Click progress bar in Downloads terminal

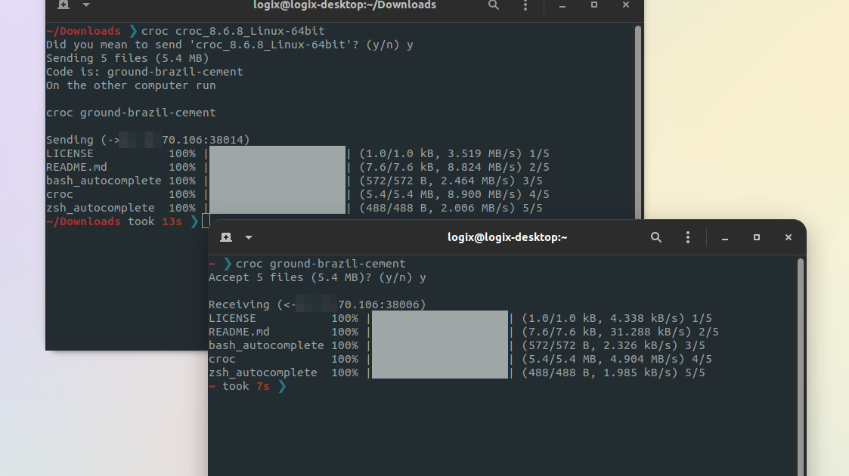[277, 180]
